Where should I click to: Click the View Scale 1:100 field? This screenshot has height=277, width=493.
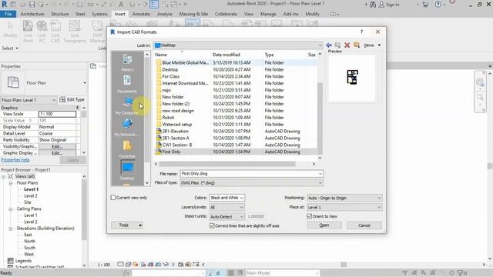[57, 114]
